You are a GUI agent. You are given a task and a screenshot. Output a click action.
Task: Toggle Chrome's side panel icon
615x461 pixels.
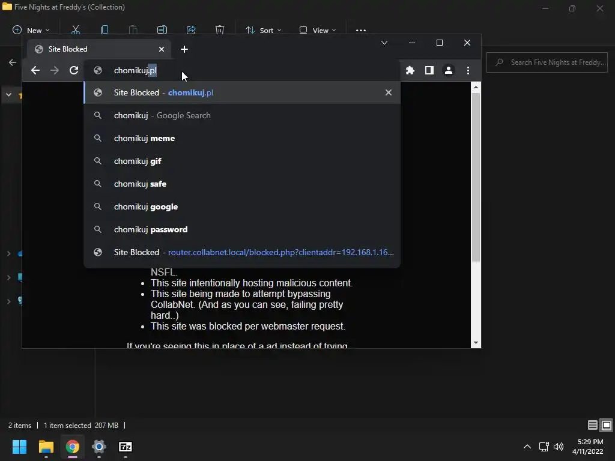tap(429, 70)
